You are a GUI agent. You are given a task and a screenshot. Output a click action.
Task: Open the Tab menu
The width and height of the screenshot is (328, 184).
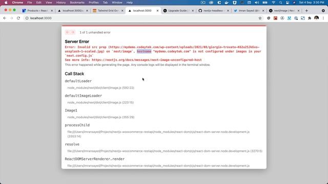[105, 3]
